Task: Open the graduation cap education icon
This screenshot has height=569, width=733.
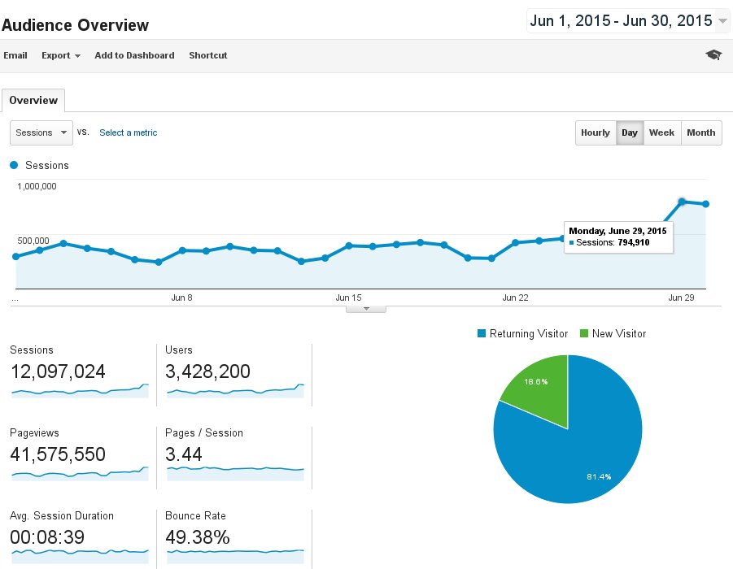Action: tap(713, 55)
